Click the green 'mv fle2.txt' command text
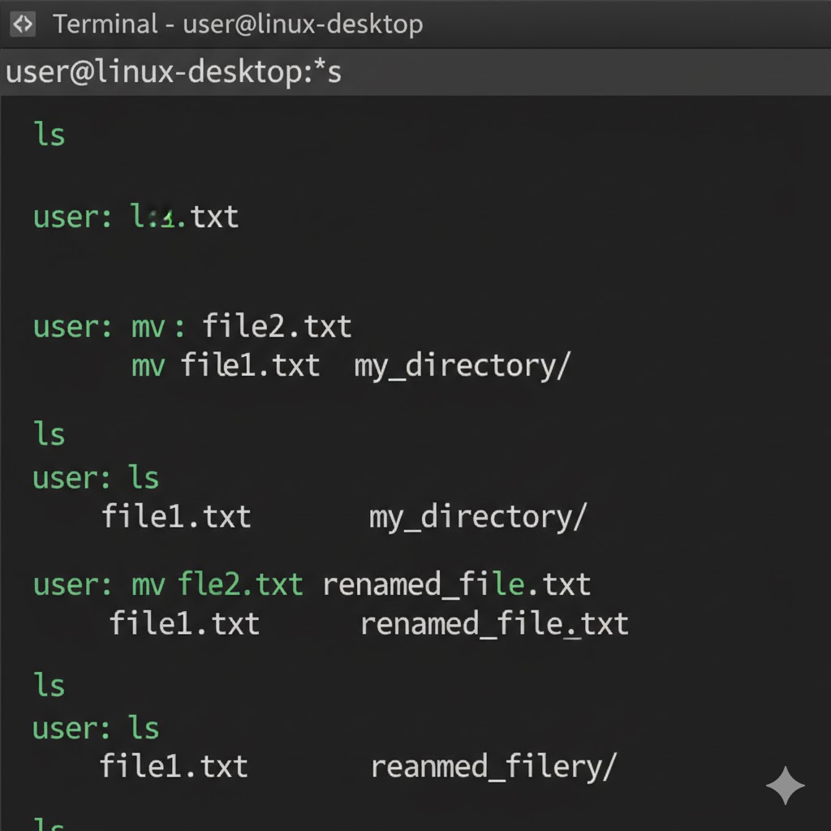The height and width of the screenshot is (831, 831). (217, 584)
